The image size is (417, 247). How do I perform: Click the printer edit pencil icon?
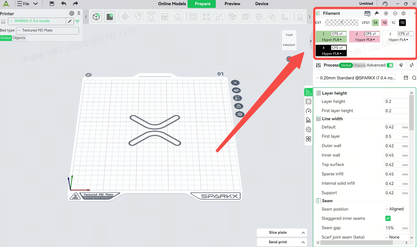coord(70,21)
